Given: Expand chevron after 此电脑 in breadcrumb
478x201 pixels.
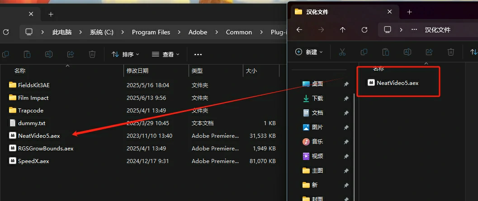Looking at the screenshot, I should [81, 32].
